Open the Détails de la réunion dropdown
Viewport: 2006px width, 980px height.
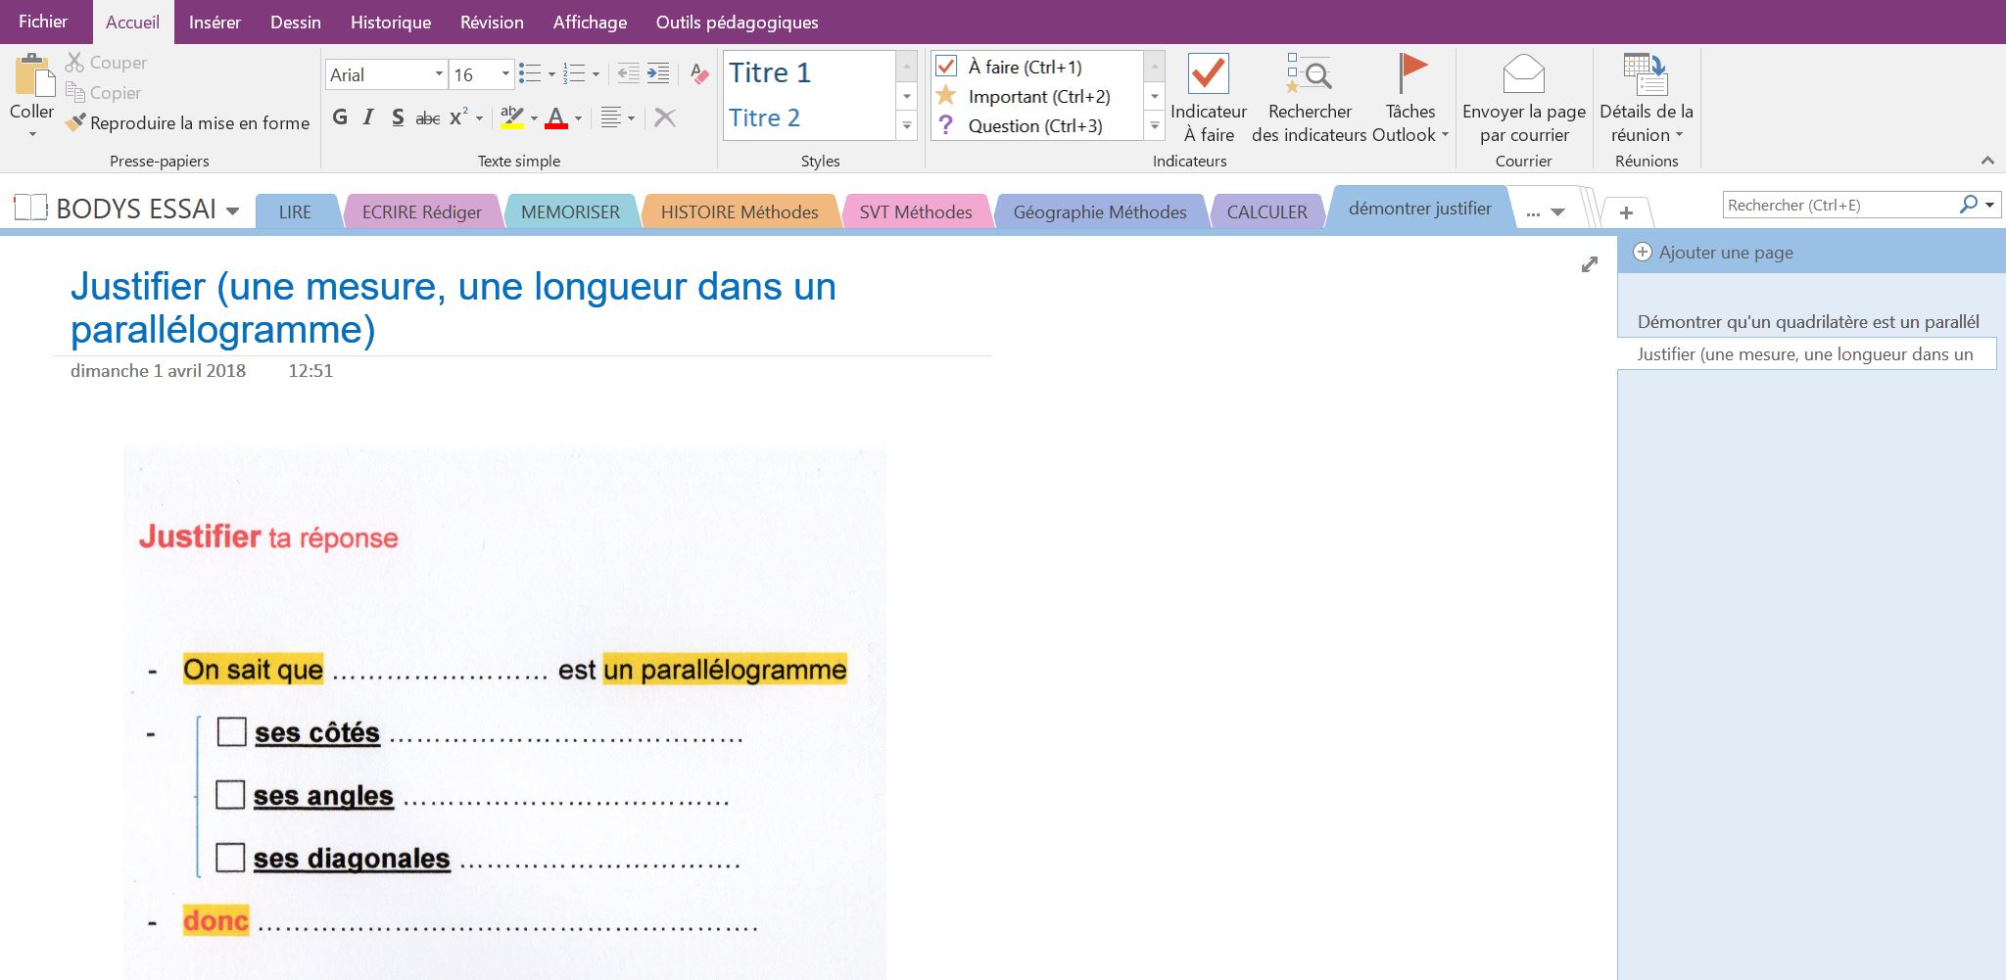1646,98
